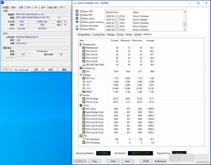The image size is (211, 165).
Task: Click the CPU Utilization hourglass icon
Action: pos(83,139)
